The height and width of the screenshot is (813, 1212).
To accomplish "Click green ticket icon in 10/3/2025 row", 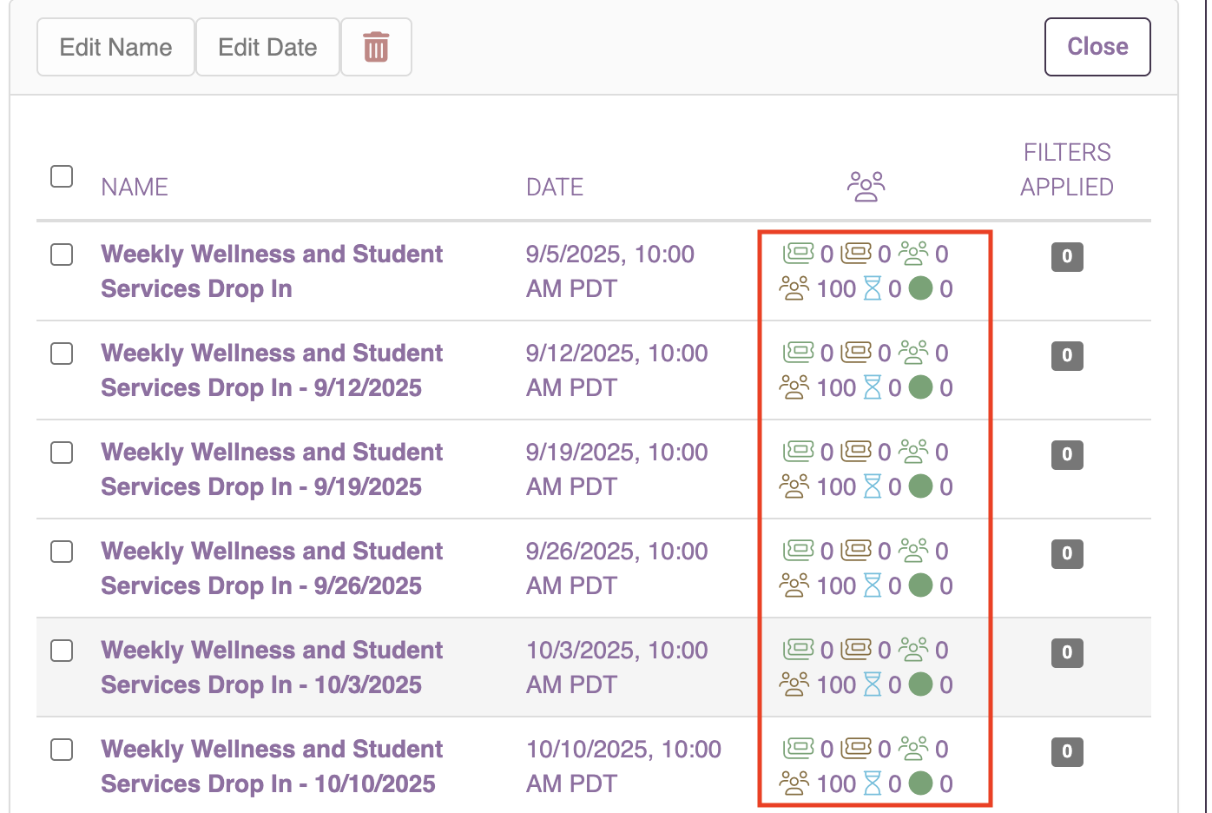I will tap(799, 650).
